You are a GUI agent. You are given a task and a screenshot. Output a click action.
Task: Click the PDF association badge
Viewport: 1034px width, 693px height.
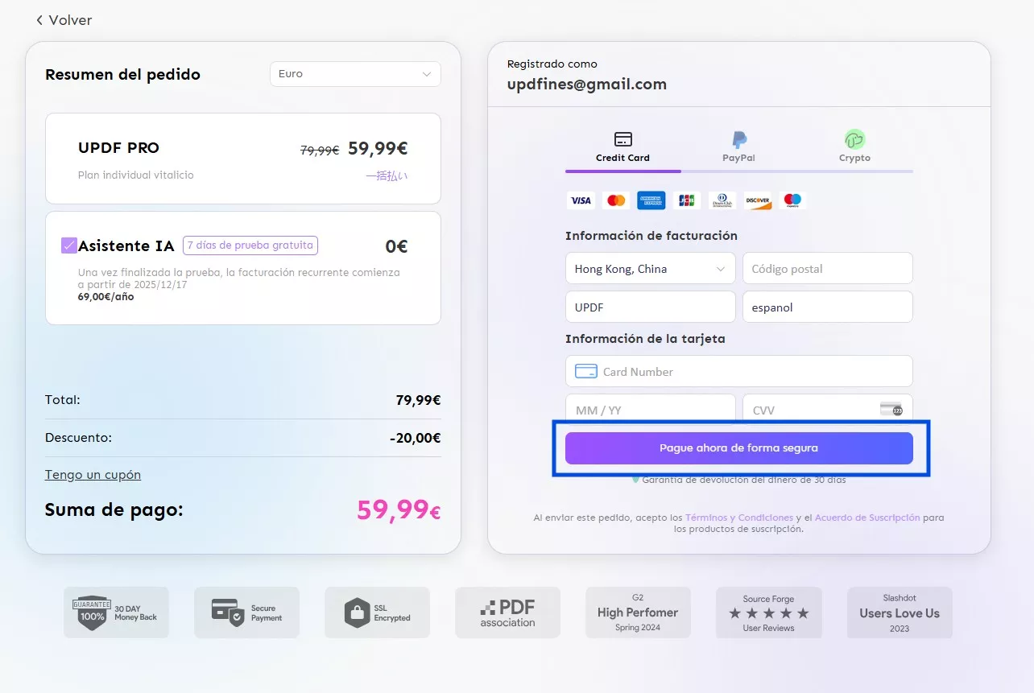[x=508, y=613]
